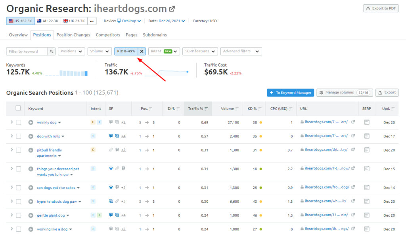Toggle the select-all checkbox in table header
Viewport: 406px width, 236px height.
click(x=18, y=108)
